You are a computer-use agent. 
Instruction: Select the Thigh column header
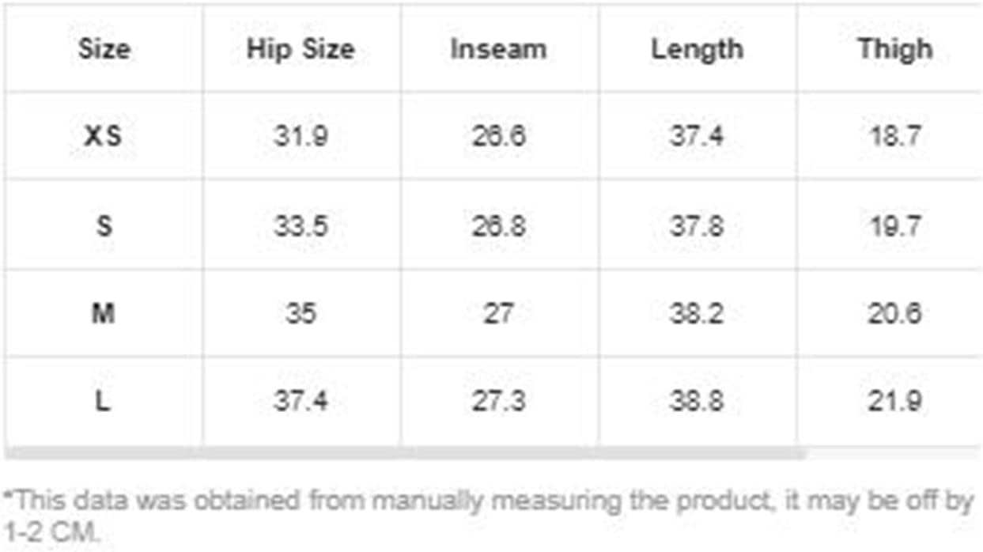pyautogui.click(x=894, y=49)
